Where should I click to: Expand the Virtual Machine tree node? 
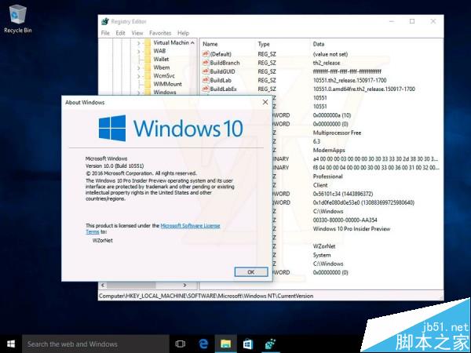138,43
